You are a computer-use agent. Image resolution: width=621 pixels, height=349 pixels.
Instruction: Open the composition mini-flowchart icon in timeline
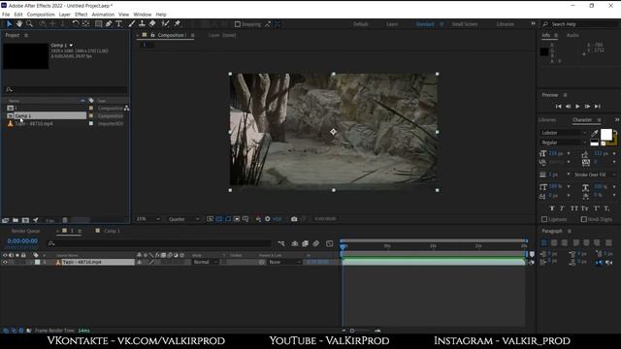(280, 243)
